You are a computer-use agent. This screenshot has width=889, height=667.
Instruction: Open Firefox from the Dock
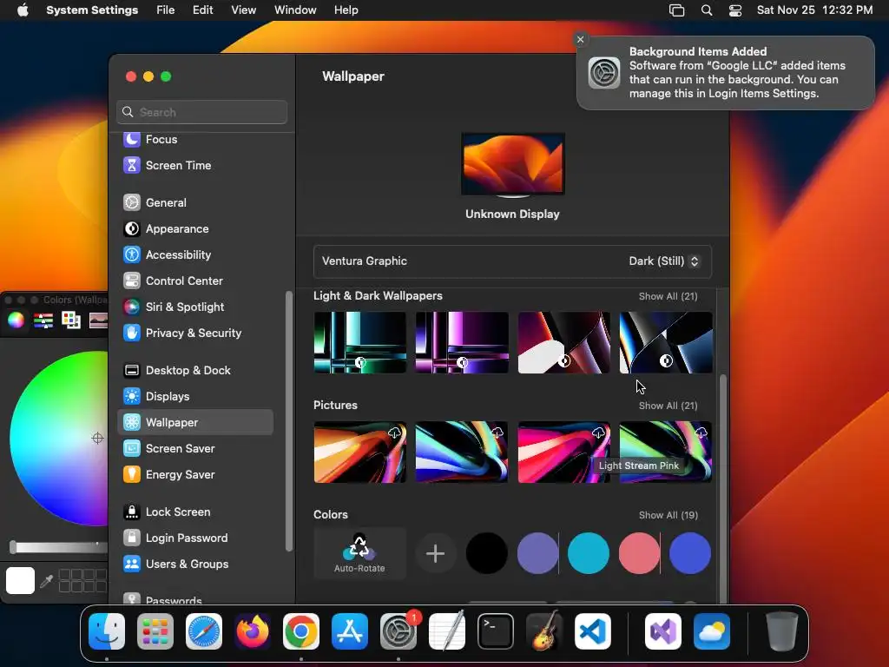[253, 631]
